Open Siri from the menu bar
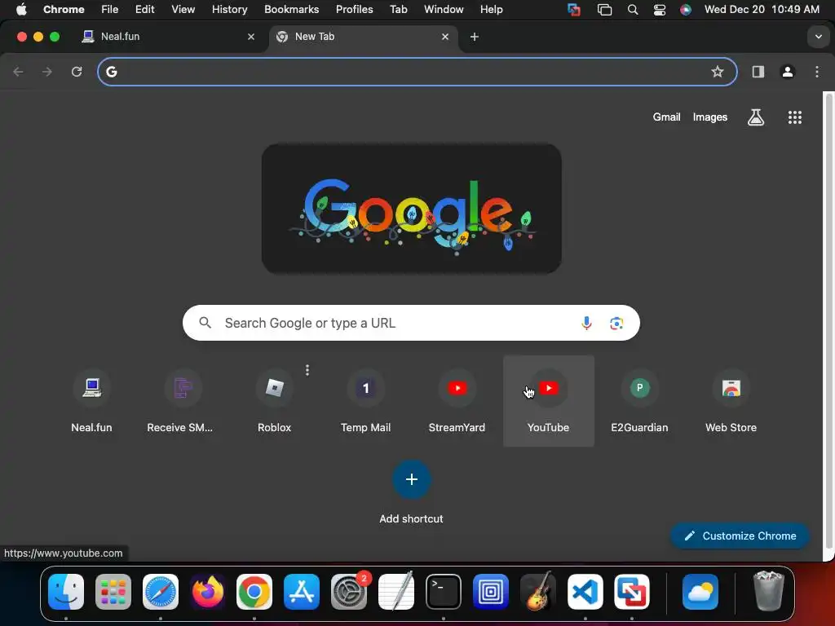 click(x=686, y=10)
